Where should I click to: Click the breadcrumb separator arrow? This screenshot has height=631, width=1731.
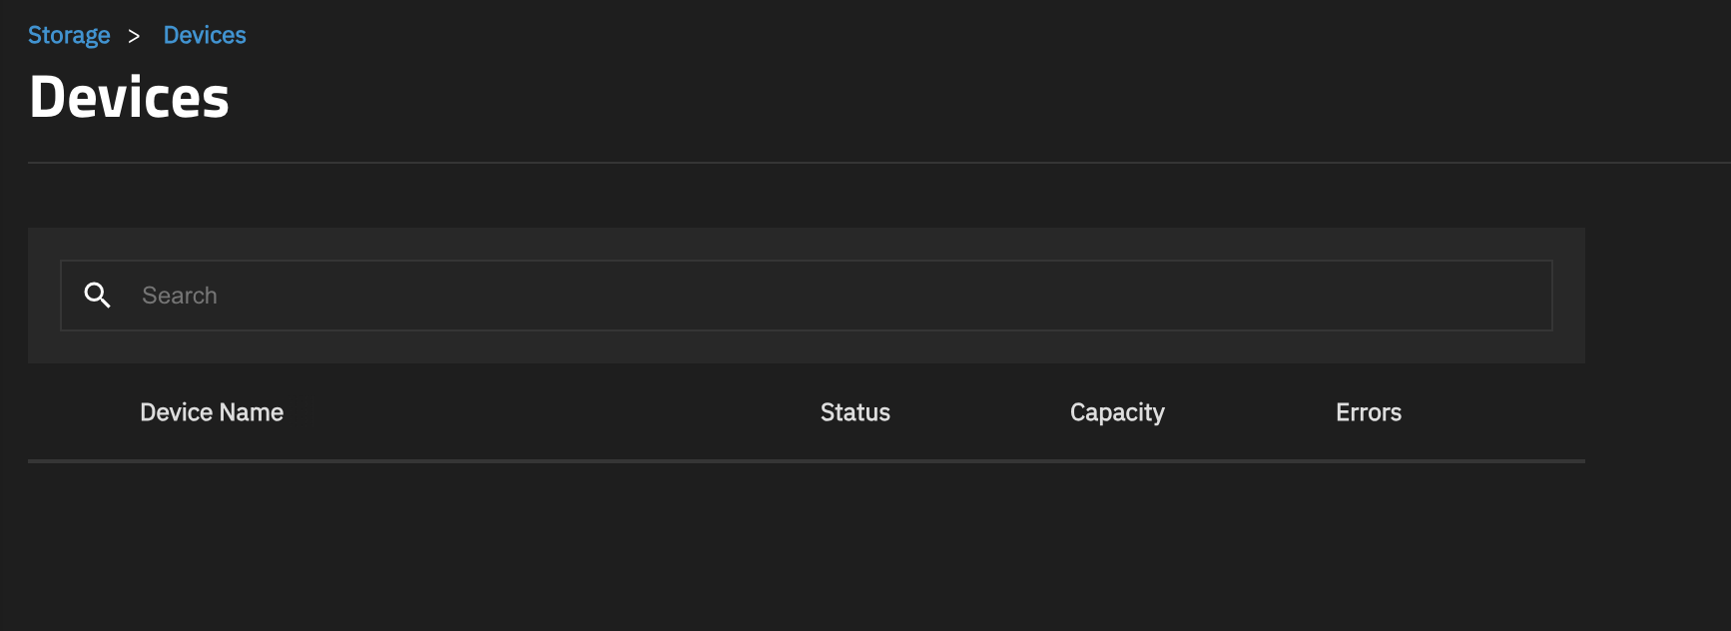click(134, 36)
